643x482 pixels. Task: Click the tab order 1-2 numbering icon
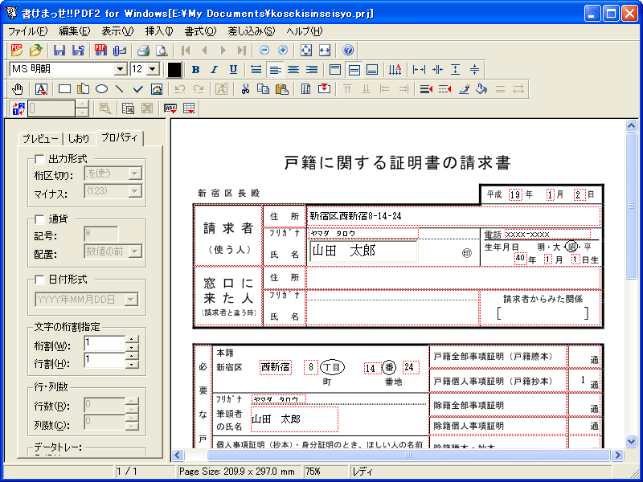click(18, 108)
